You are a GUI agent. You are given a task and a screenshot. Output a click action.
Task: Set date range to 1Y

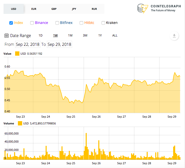point(100,36)
